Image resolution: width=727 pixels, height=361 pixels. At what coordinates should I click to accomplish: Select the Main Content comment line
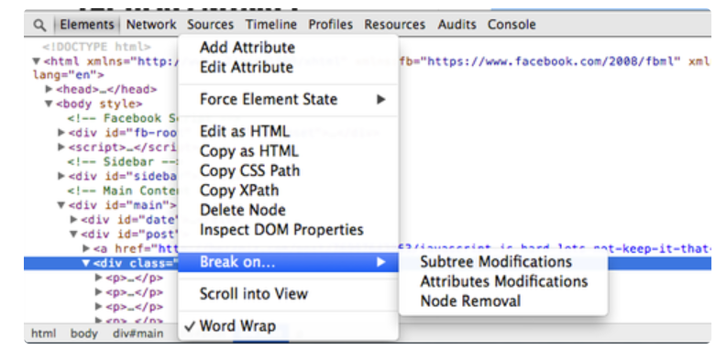point(123,191)
